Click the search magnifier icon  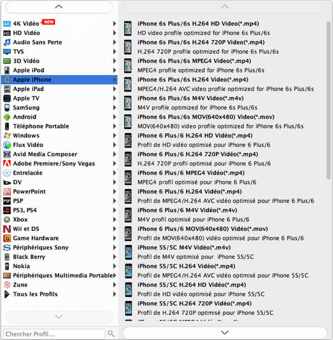point(111,334)
